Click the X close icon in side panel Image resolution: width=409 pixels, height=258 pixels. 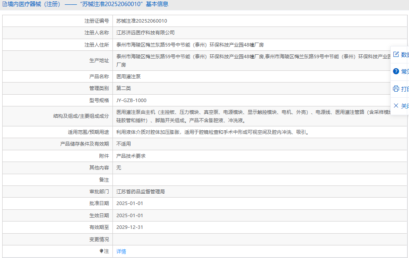coord(396,106)
